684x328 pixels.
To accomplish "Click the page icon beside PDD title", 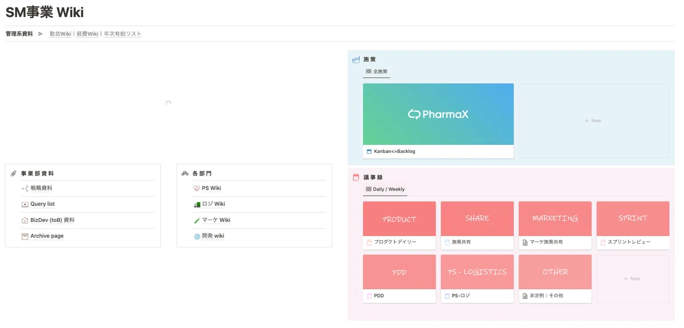I will tap(369, 296).
